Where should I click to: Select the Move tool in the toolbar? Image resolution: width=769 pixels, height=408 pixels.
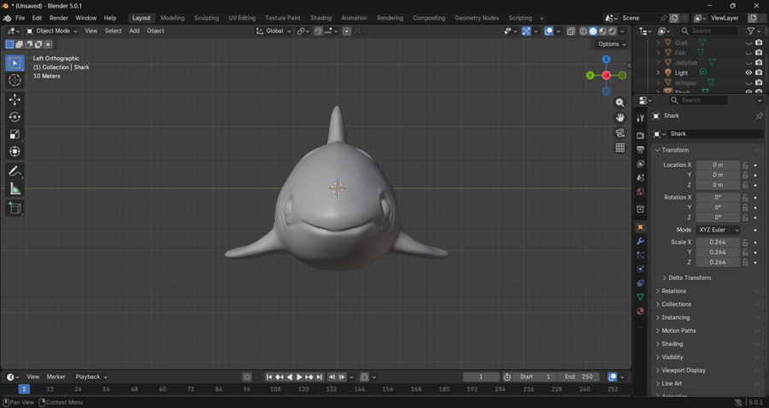click(x=15, y=100)
